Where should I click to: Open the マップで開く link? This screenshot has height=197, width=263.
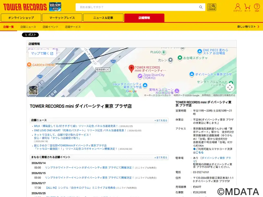point(42,54)
